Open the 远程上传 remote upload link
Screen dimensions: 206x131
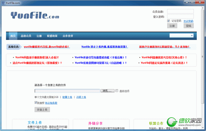pos(81,97)
